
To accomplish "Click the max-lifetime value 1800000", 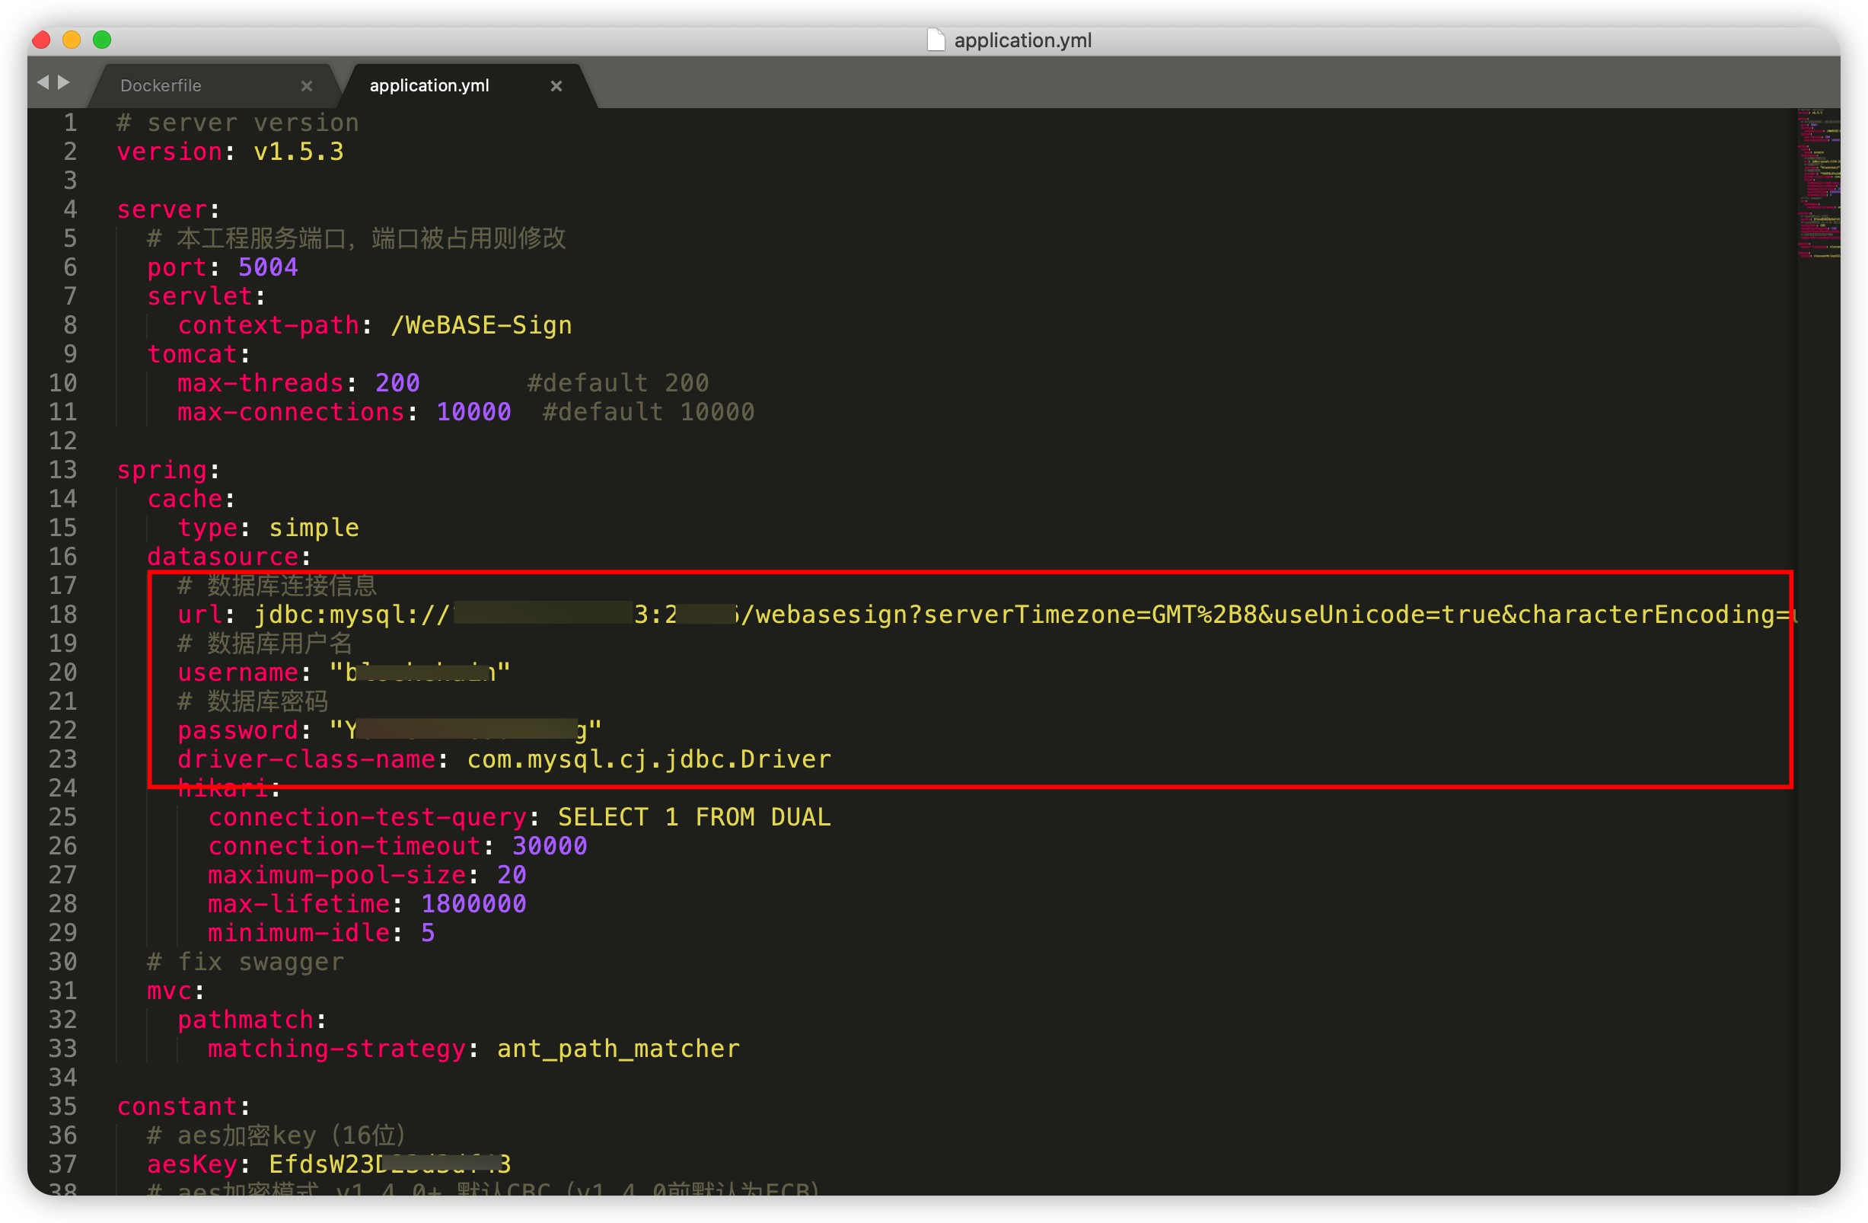I will click(473, 904).
